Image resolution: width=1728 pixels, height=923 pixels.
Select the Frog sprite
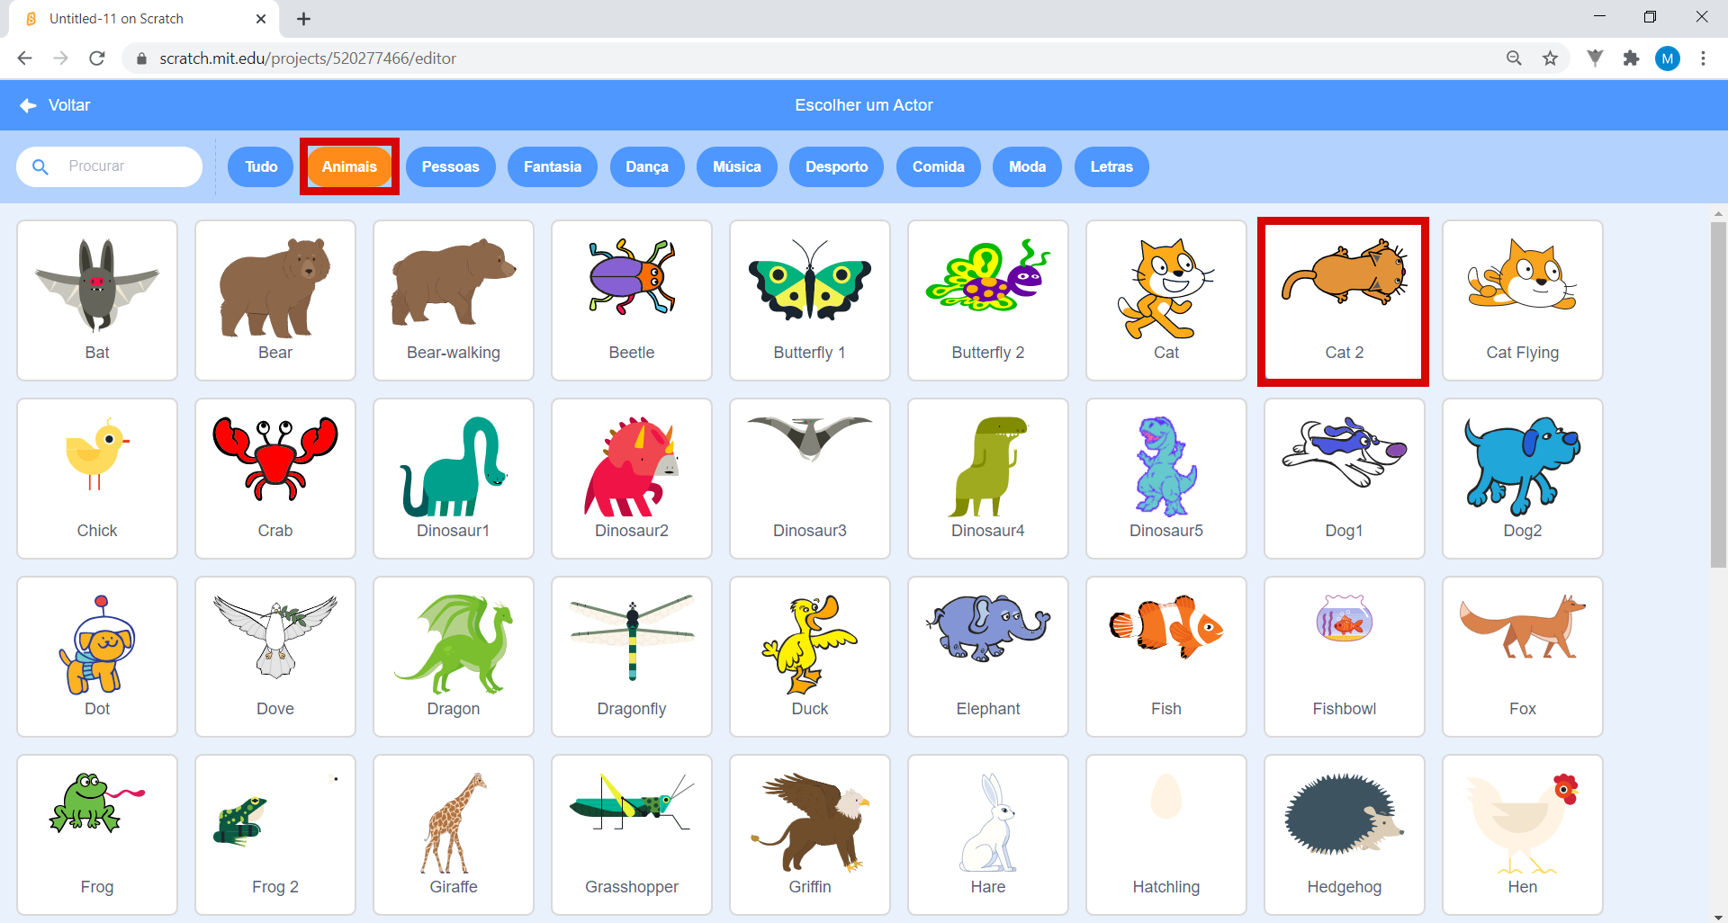[x=97, y=835]
